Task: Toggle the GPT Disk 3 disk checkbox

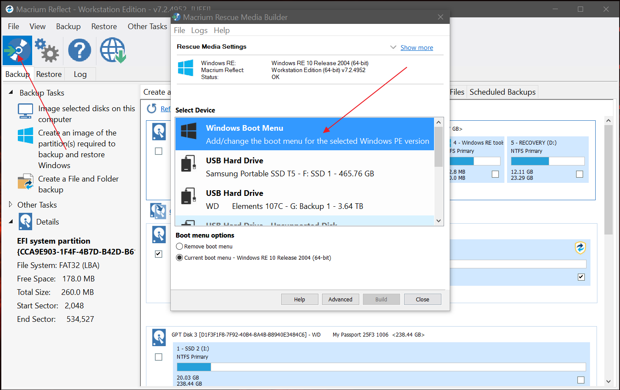Action: (x=159, y=357)
